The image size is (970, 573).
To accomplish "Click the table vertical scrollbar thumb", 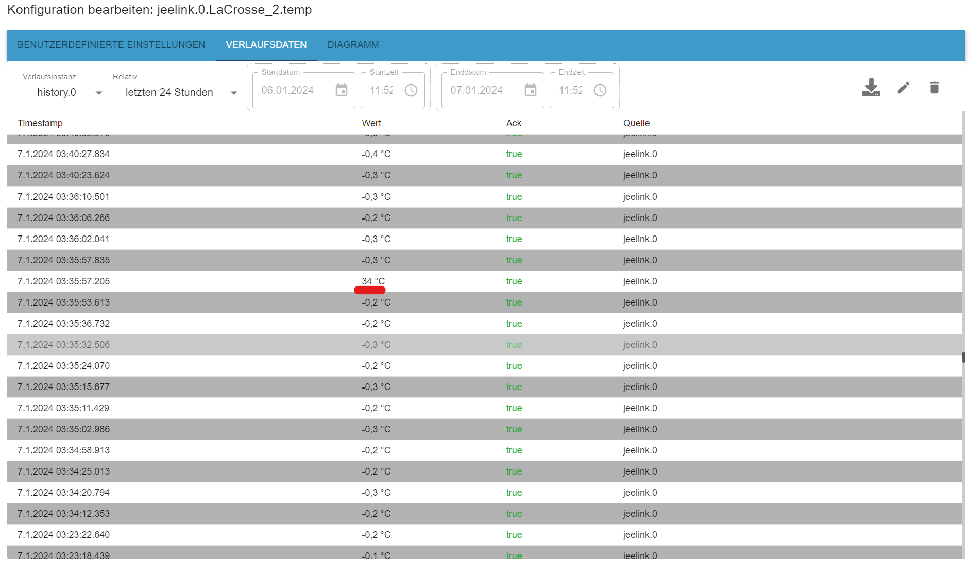I will (x=963, y=357).
